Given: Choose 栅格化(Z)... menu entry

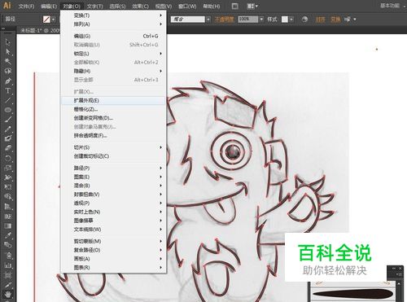Looking at the screenshot, I should pyautogui.click(x=113, y=109).
